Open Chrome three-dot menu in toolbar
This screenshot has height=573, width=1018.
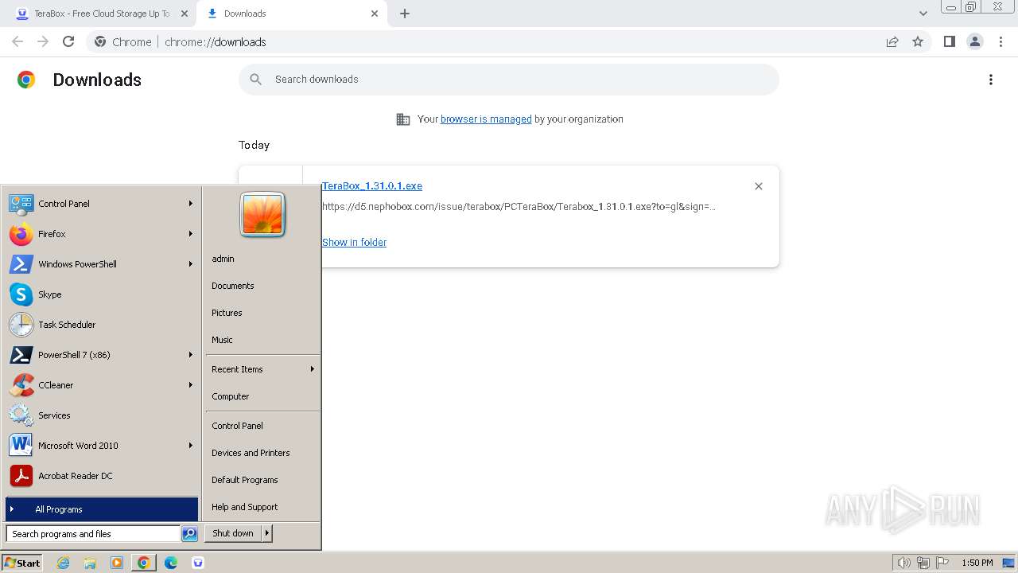click(1001, 41)
